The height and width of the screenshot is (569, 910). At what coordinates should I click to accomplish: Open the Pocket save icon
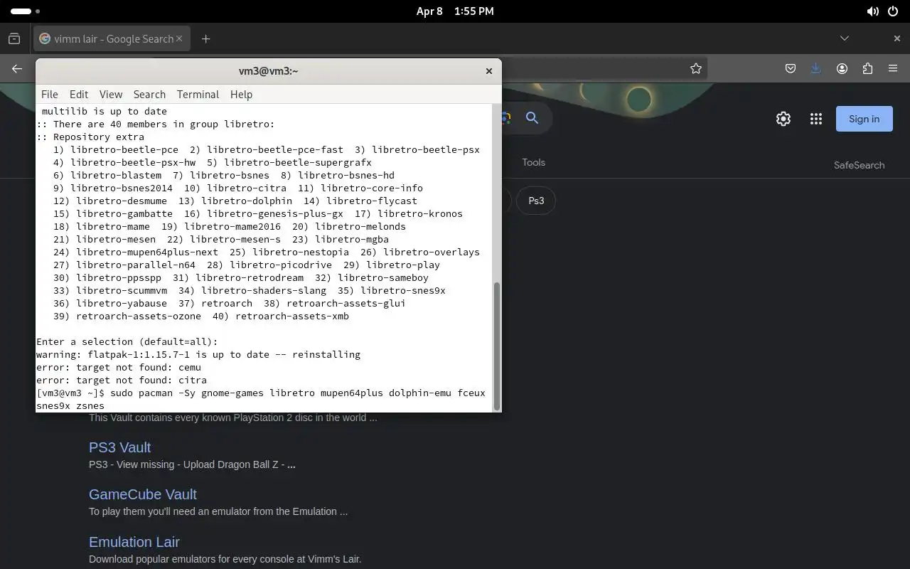[791, 68]
